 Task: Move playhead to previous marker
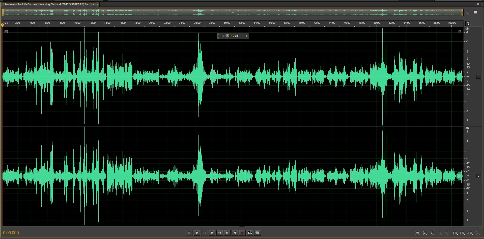pyautogui.click(x=212, y=233)
